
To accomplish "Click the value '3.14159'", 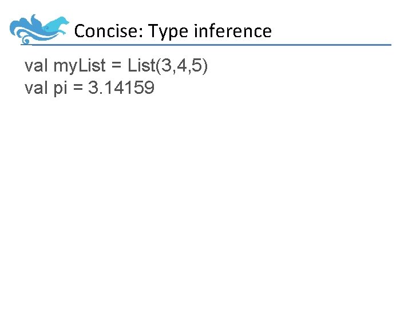I will 121,88.
